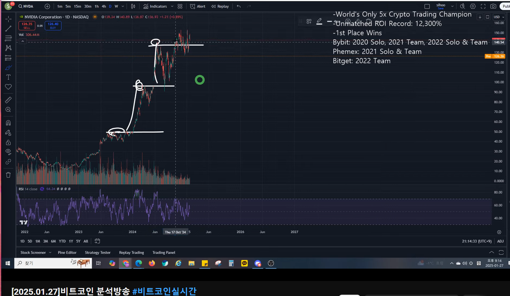Select the D daily timeframe
The image size is (510, 296).
click(x=110, y=6)
